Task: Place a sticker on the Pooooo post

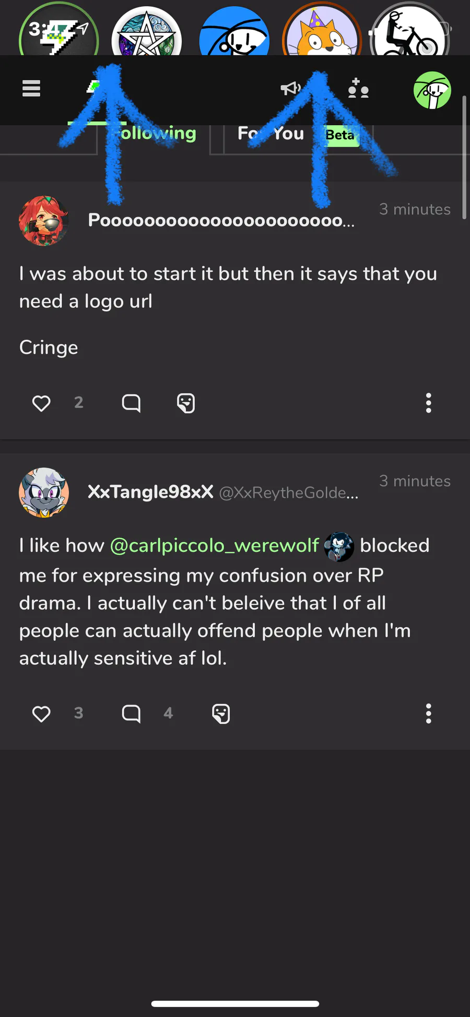Action: pyautogui.click(x=186, y=403)
